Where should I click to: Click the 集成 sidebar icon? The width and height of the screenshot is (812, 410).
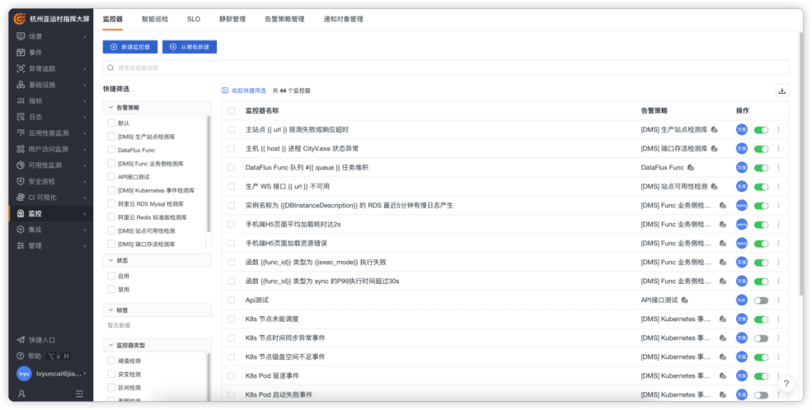tap(21, 230)
